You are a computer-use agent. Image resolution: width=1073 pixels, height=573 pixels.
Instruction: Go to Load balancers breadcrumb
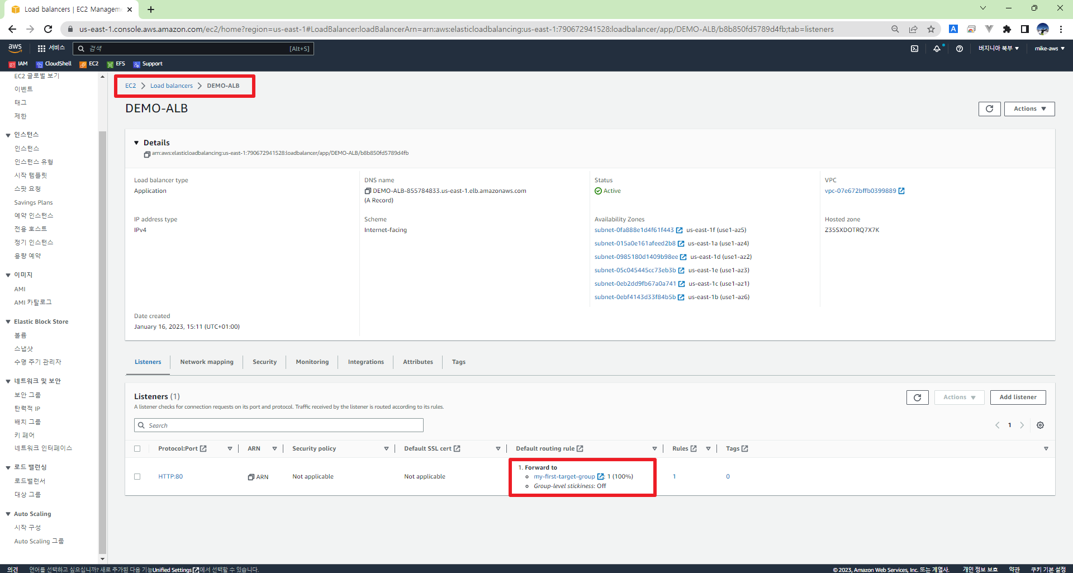point(172,86)
